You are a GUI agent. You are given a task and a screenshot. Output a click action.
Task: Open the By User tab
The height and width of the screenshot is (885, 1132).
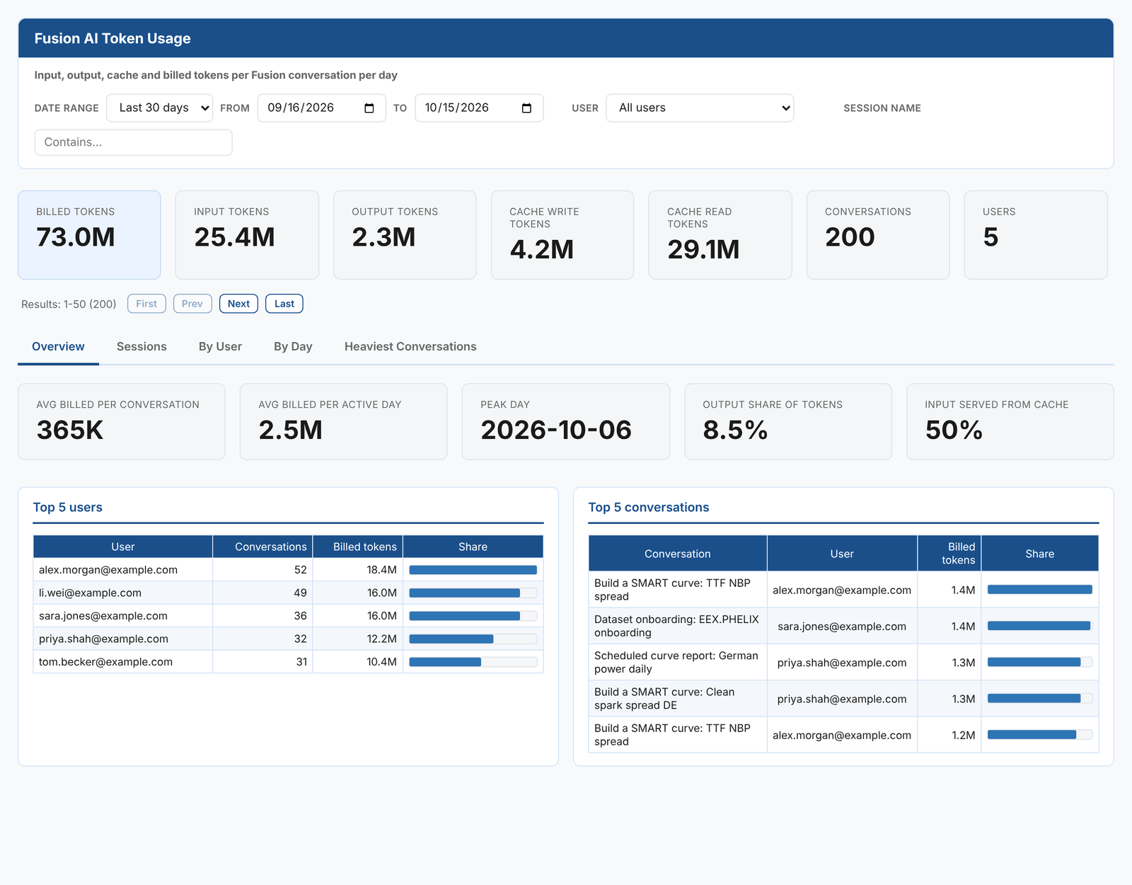[x=220, y=346]
